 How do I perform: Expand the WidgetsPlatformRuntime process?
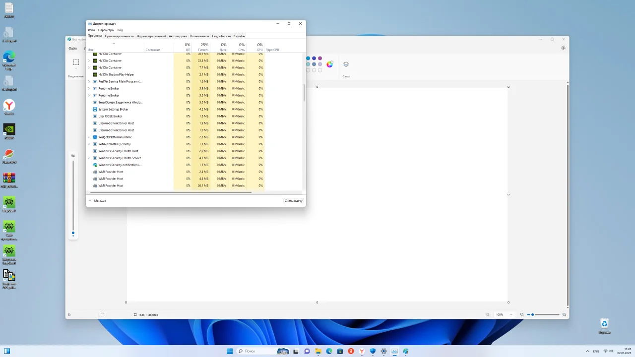pyautogui.click(x=89, y=137)
